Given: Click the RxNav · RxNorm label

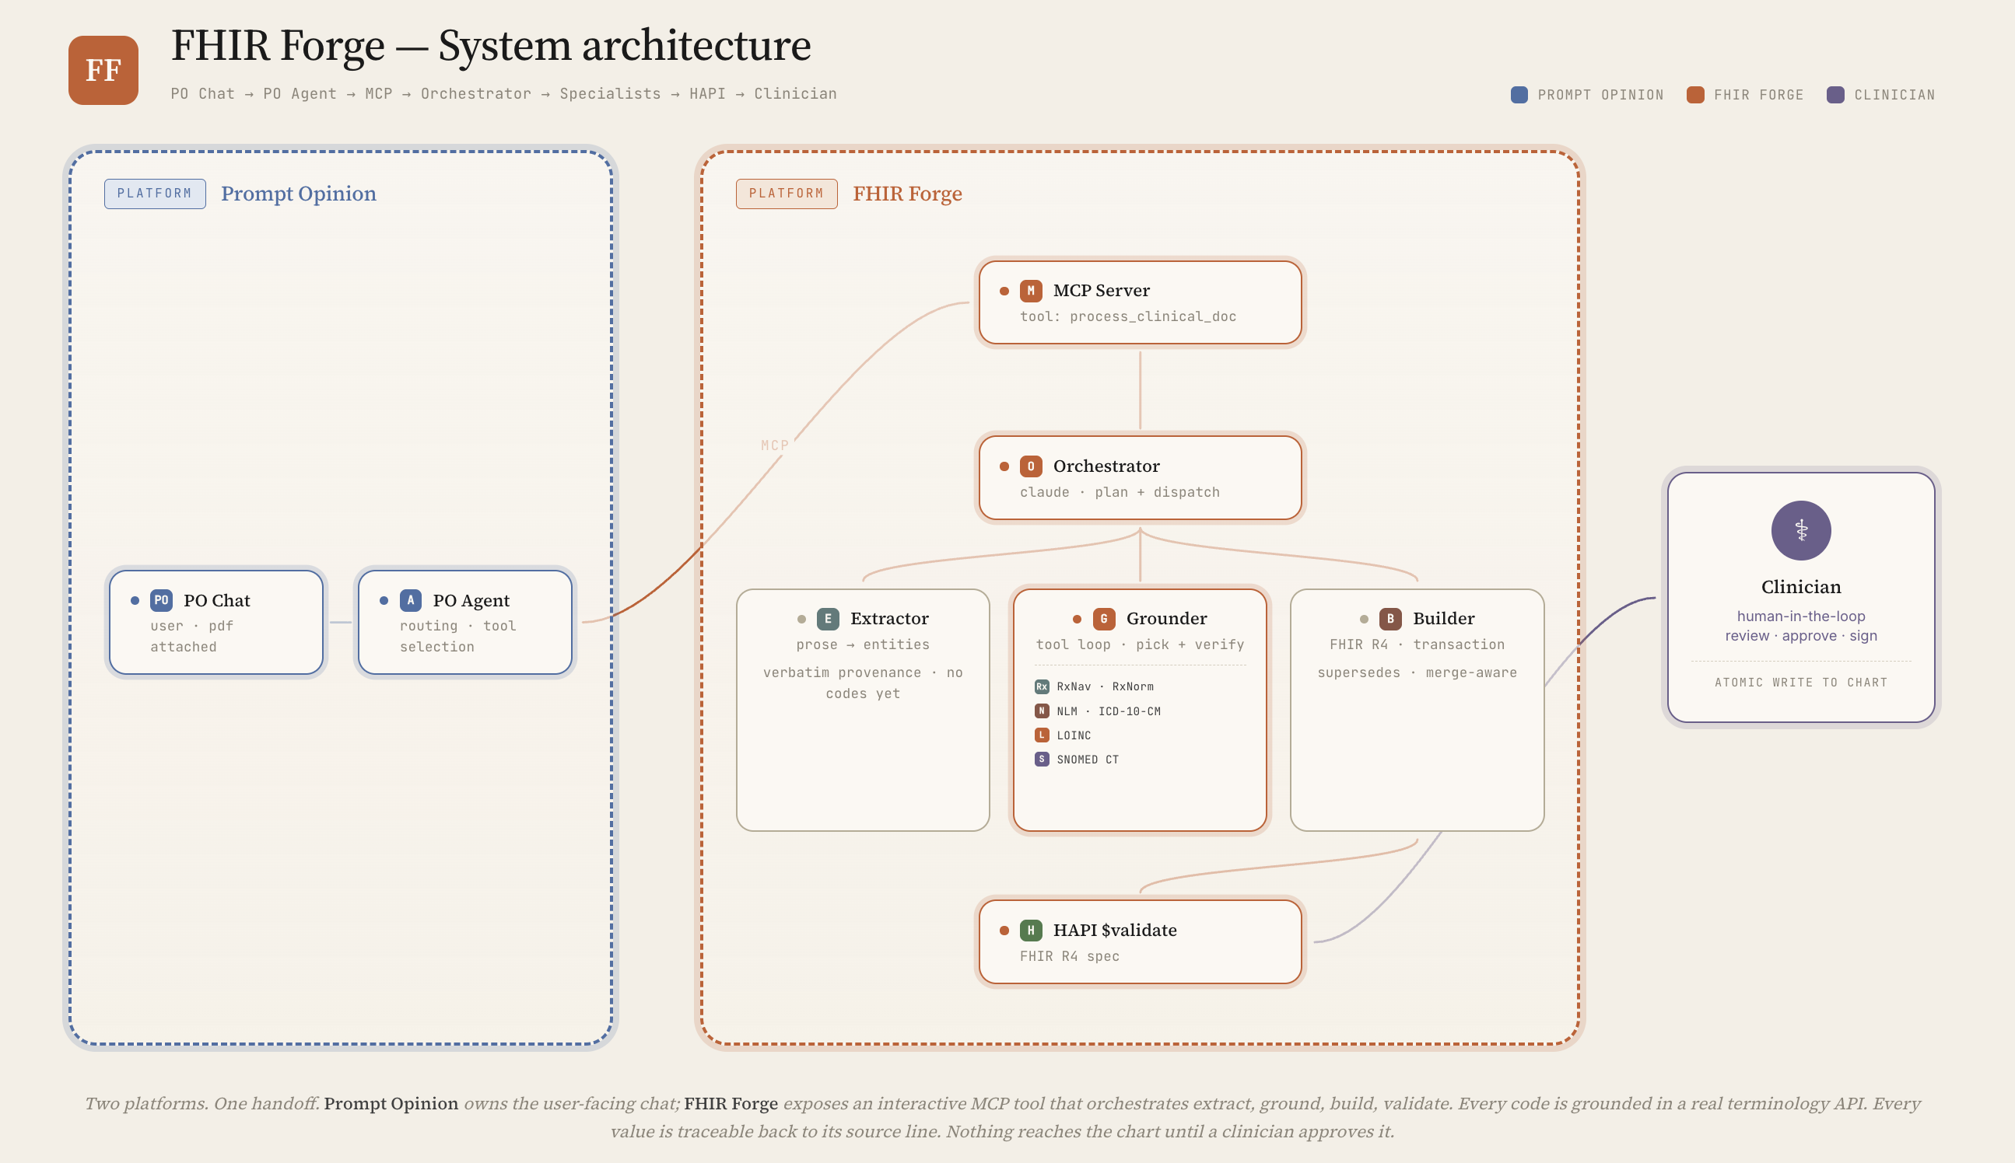Looking at the screenshot, I should [1105, 687].
